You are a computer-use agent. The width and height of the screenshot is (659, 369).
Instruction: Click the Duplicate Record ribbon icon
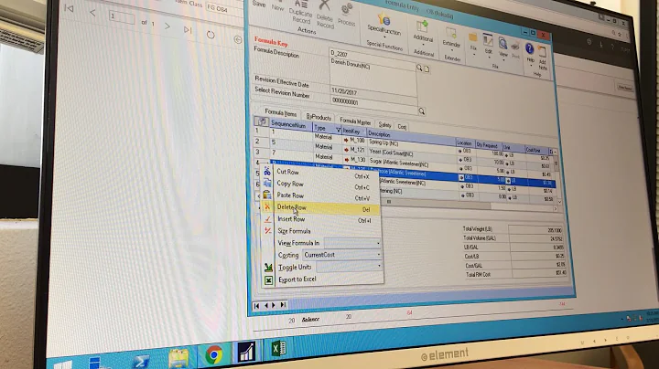coord(301,5)
